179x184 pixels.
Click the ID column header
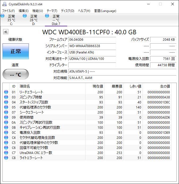coord(14,86)
